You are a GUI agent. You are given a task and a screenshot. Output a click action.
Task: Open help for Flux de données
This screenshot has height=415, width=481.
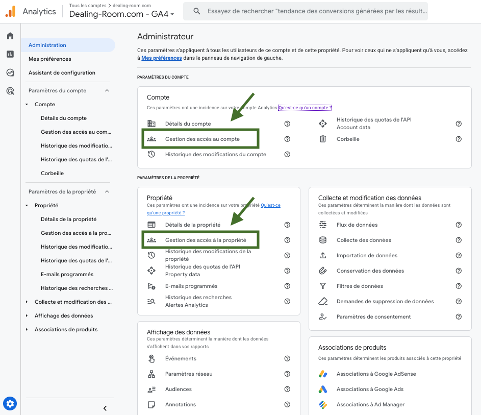[x=459, y=225]
